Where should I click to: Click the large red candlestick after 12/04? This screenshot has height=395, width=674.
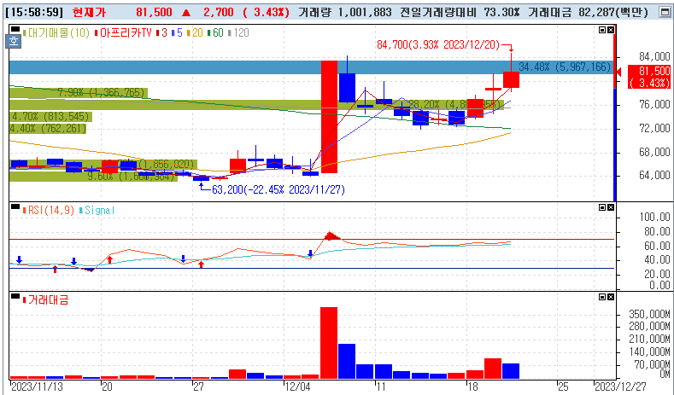coord(329,117)
